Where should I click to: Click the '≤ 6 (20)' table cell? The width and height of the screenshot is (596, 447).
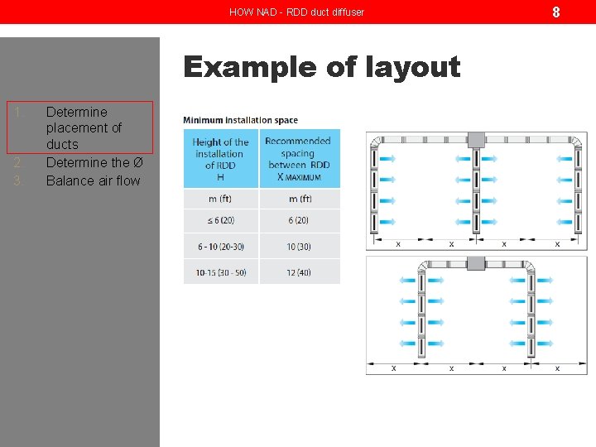point(220,220)
